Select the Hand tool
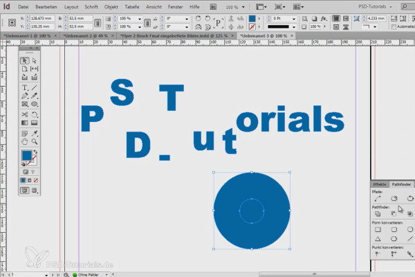This screenshot has width=415, height=277. tap(25, 141)
